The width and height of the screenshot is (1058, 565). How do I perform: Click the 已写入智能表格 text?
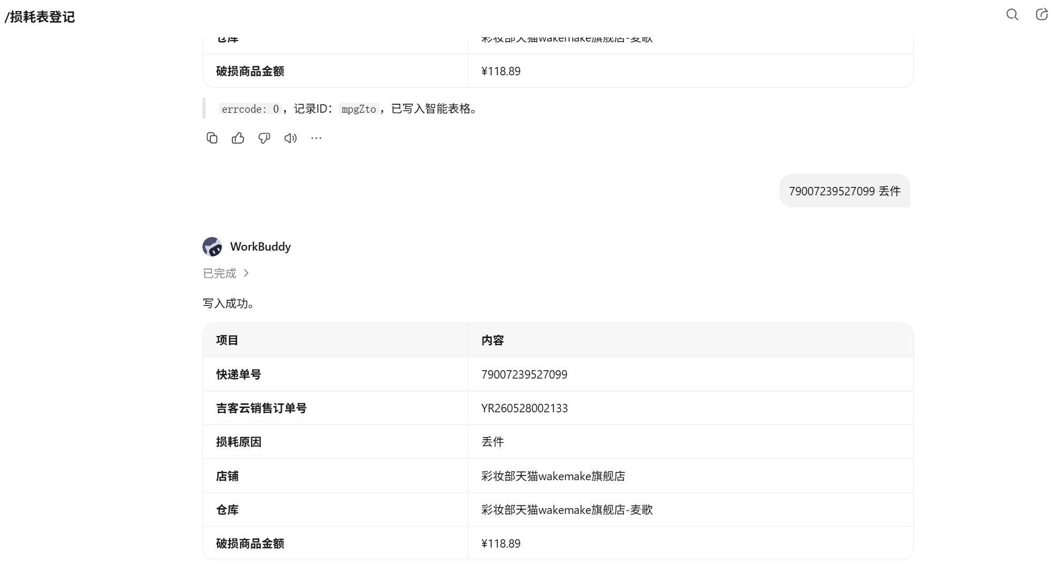(x=430, y=108)
